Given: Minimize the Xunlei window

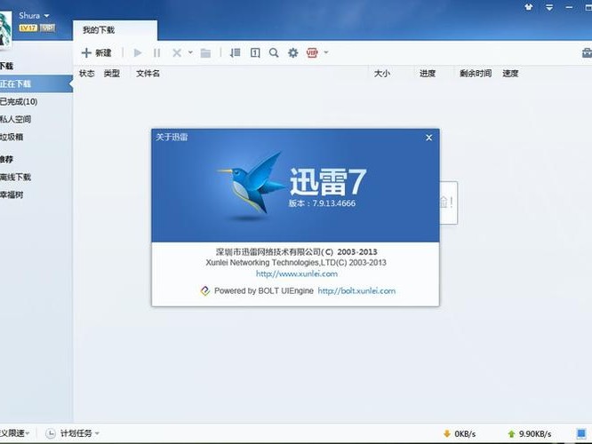Looking at the screenshot, I should [x=569, y=7].
